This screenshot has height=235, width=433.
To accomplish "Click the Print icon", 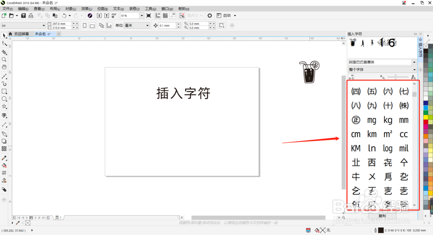I will point(31,16).
